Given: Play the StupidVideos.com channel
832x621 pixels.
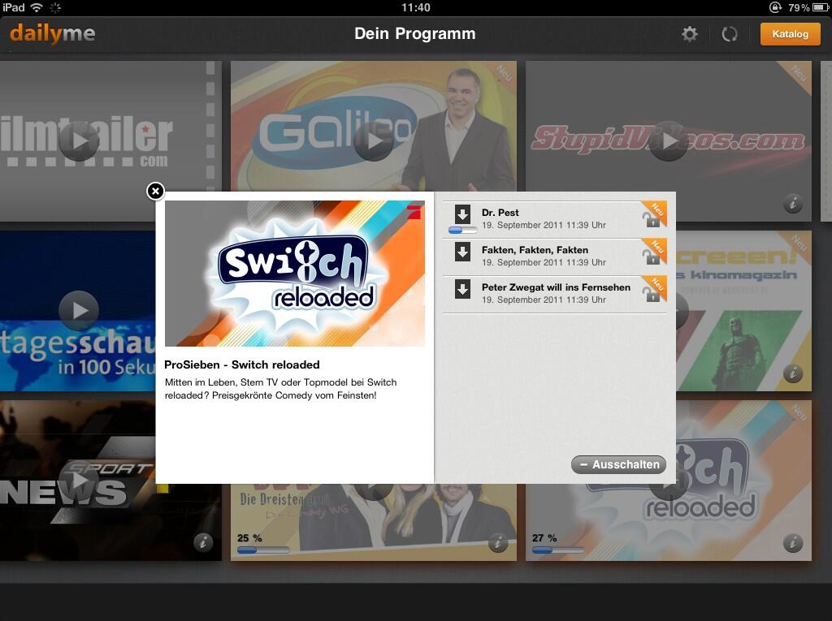Looking at the screenshot, I should tap(669, 141).
